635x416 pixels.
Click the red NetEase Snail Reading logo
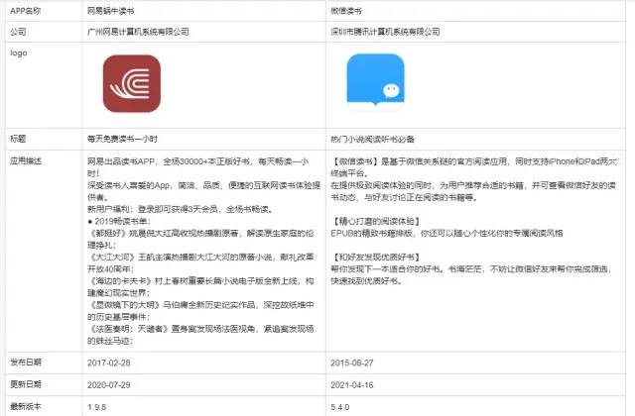pos(132,83)
